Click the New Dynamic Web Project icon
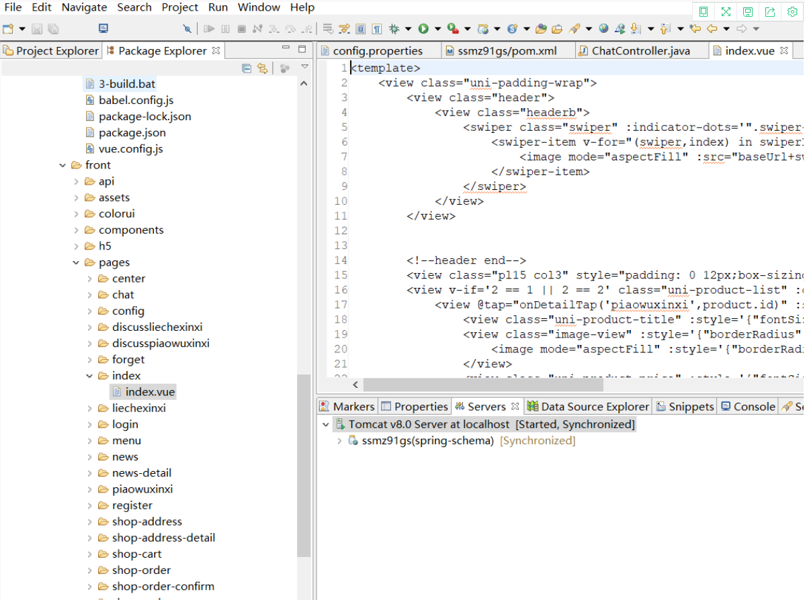The width and height of the screenshot is (805, 600). 482,29
